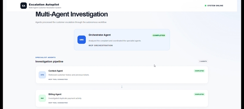The height and width of the screenshot is (109, 244).
Task: Click the Billing Agent COMPLETED badge
Action: 199,94
